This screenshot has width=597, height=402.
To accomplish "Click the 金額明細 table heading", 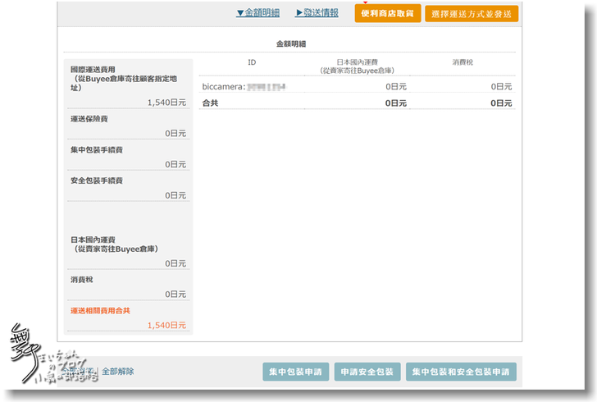I will click(x=290, y=43).
